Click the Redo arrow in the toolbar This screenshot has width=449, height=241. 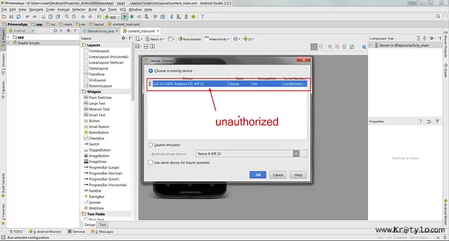click(x=34, y=17)
